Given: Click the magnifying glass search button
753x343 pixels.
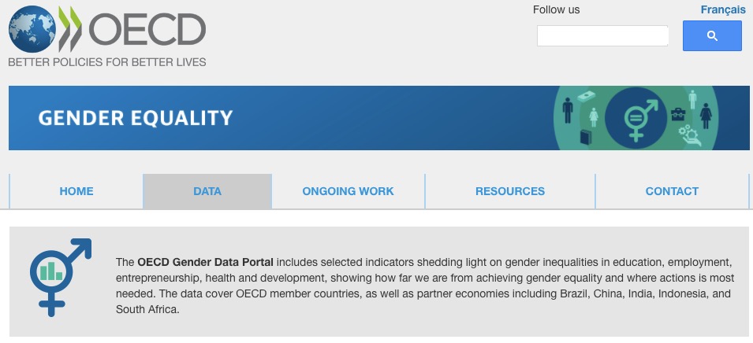Looking at the screenshot, I should tap(712, 36).
